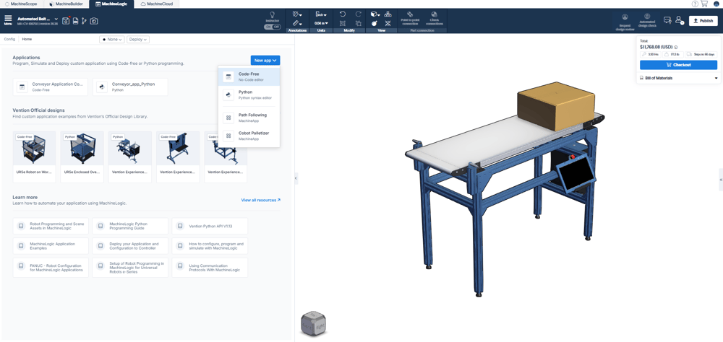Open FANUC Robot Configuration resource

click(51, 268)
